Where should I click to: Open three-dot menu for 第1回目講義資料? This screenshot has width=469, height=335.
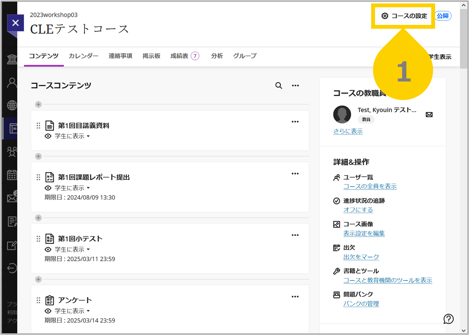click(x=295, y=122)
